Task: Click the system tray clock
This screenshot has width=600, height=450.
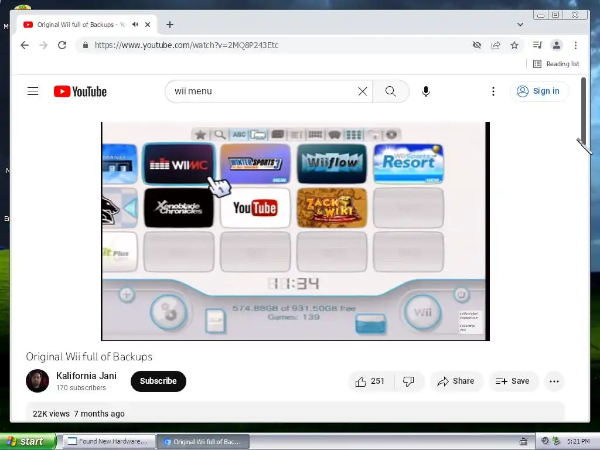Action: [x=578, y=441]
